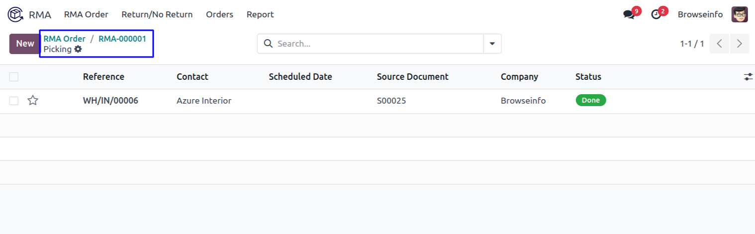Open the Return/No Return menu

click(157, 14)
